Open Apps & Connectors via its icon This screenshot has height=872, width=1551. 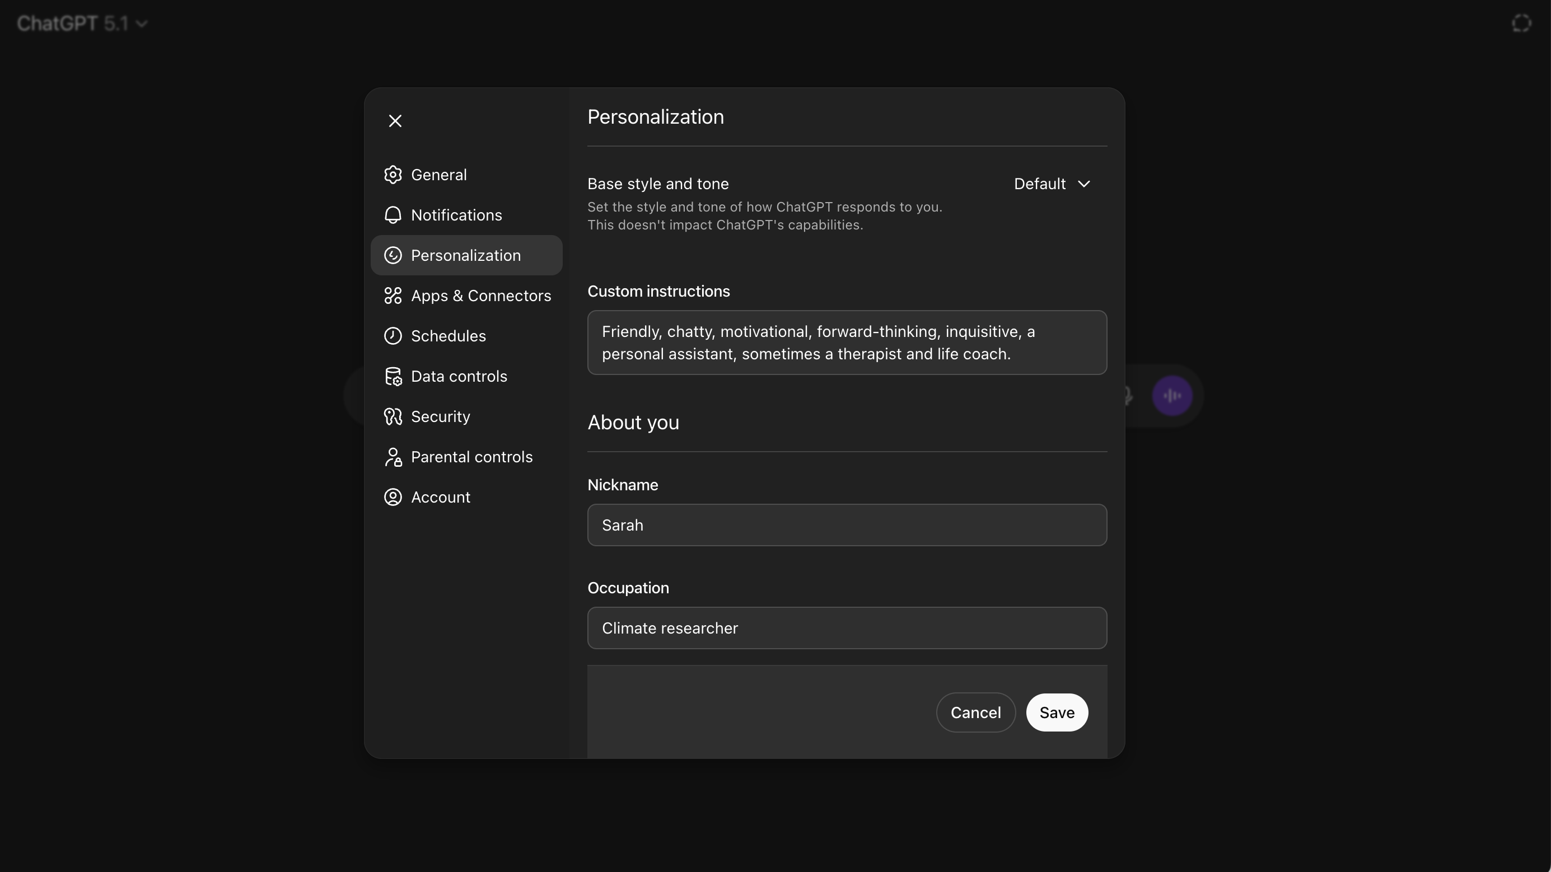[x=393, y=296]
